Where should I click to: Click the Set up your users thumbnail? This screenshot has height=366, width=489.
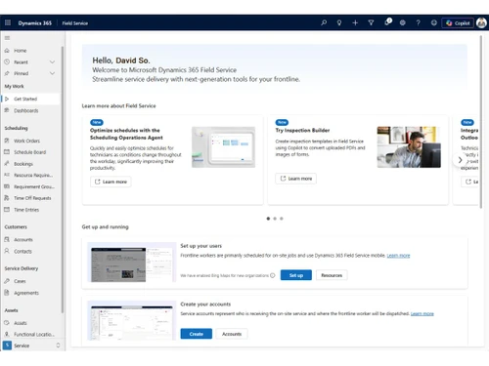point(132,263)
